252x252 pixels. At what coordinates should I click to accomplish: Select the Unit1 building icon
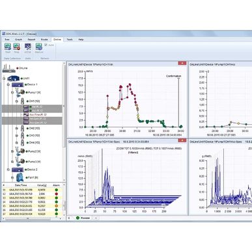tap(14, 79)
